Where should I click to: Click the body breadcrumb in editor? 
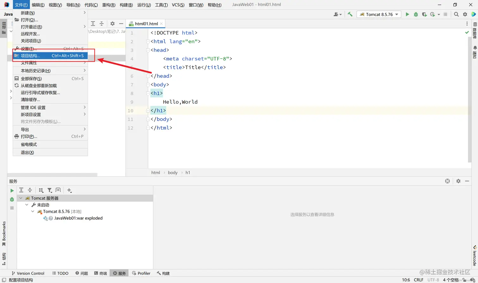click(173, 173)
